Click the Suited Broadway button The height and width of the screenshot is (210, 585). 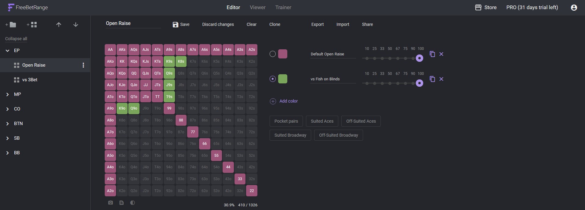tap(290, 135)
